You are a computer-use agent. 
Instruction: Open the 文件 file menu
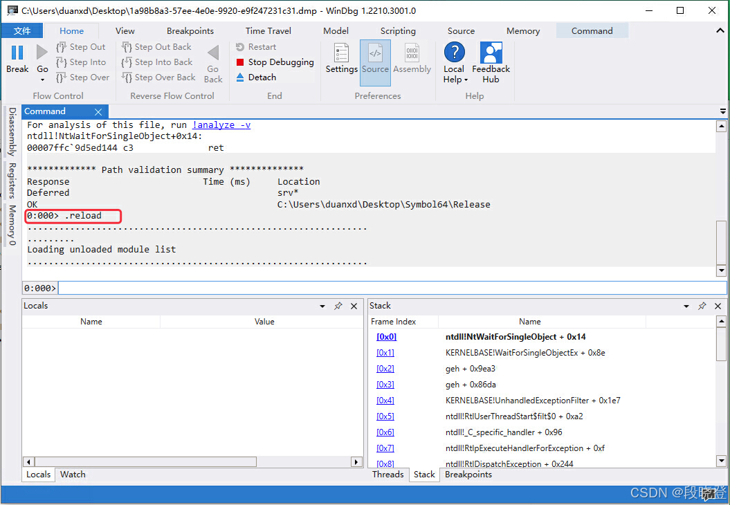[22, 30]
